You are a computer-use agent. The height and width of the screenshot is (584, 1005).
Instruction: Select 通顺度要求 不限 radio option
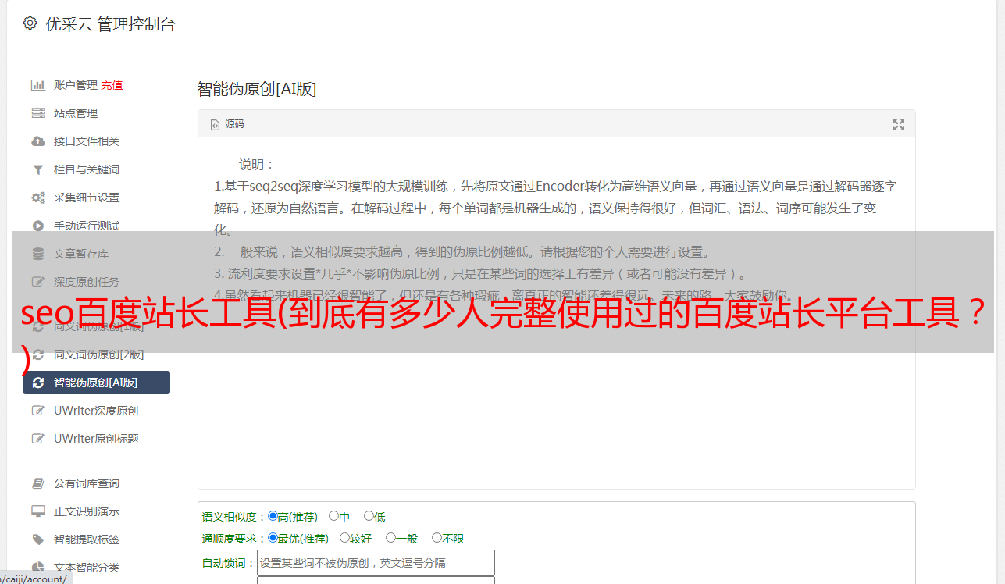[437, 538]
